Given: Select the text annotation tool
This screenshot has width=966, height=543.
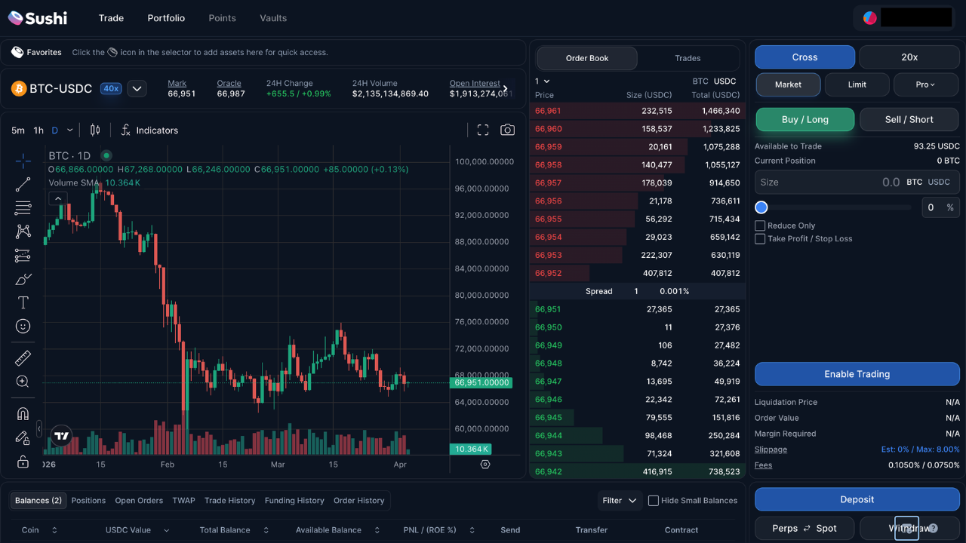Looking at the screenshot, I should tap(23, 302).
